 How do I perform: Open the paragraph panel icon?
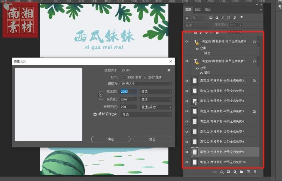(280, 7)
